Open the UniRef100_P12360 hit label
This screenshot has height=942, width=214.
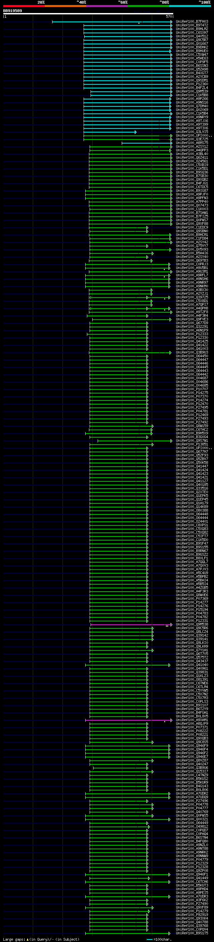192,84
